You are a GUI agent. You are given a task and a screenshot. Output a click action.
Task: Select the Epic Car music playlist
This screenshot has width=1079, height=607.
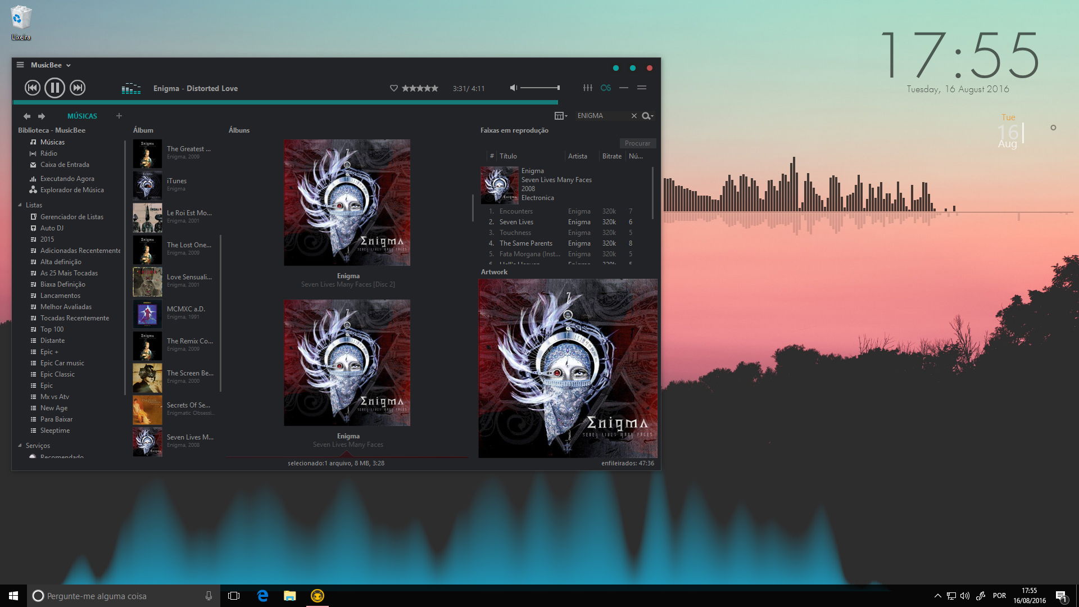(x=62, y=363)
